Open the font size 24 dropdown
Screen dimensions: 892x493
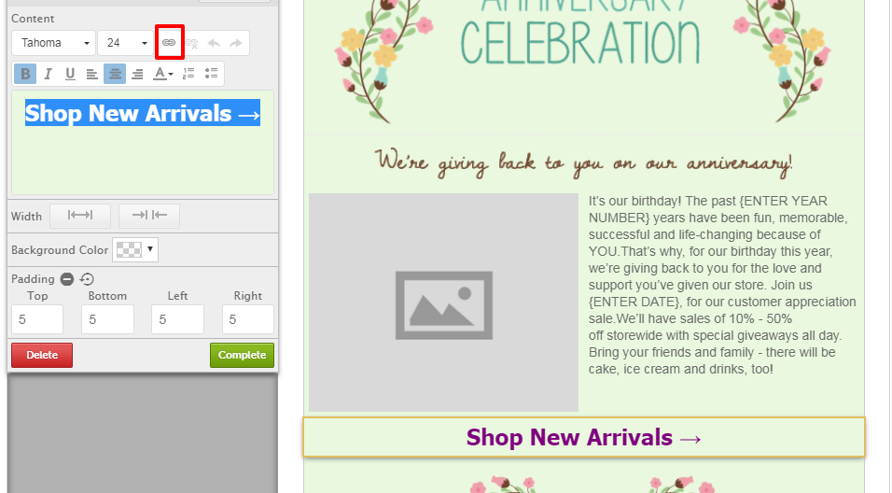pos(126,43)
